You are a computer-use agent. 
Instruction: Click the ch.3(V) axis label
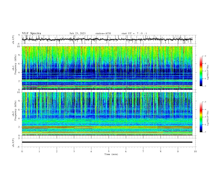point(13,142)
